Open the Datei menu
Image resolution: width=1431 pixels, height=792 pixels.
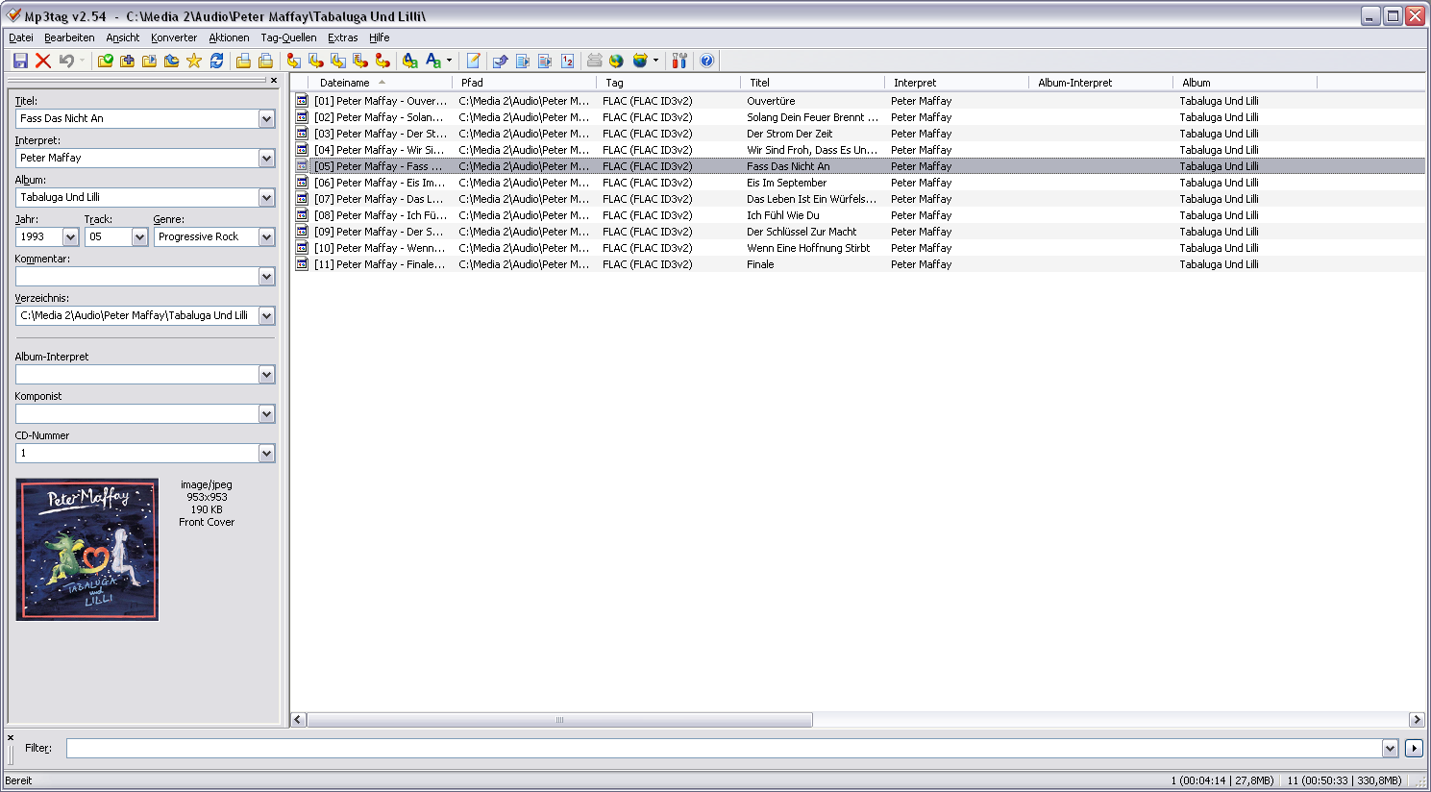pyautogui.click(x=21, y=37)
